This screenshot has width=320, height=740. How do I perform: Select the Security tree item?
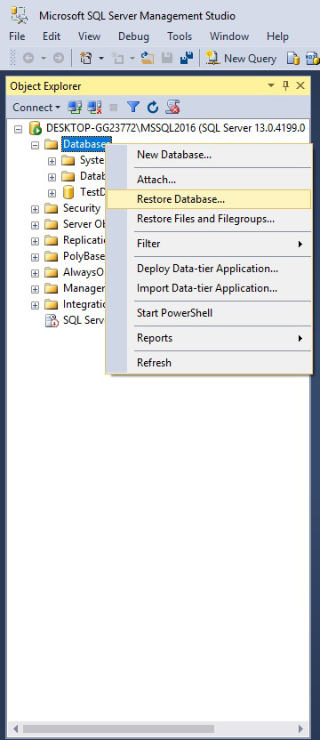pyautogui.click(x=82, y=208)
